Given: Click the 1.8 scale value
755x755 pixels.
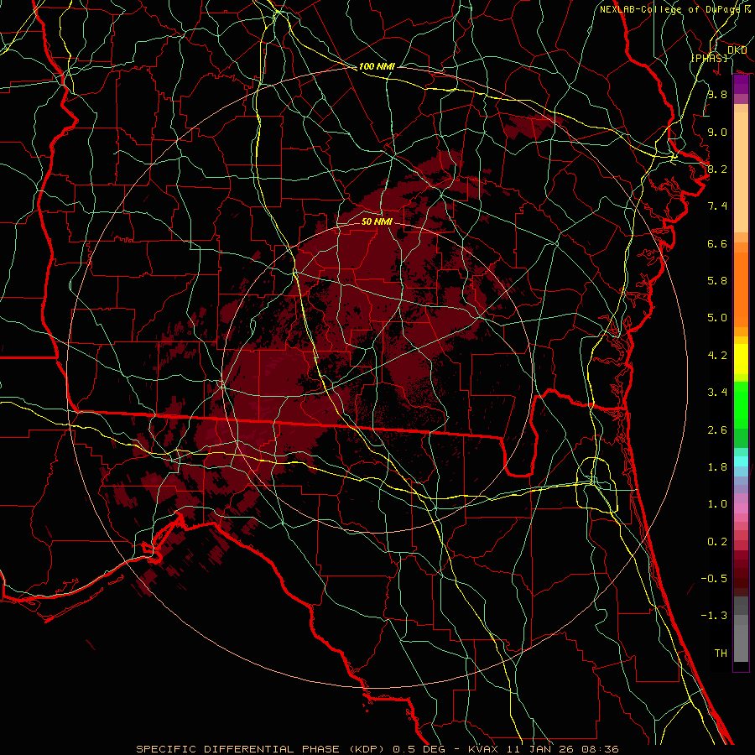Looking at the screenshot, I should coord(717,467).
